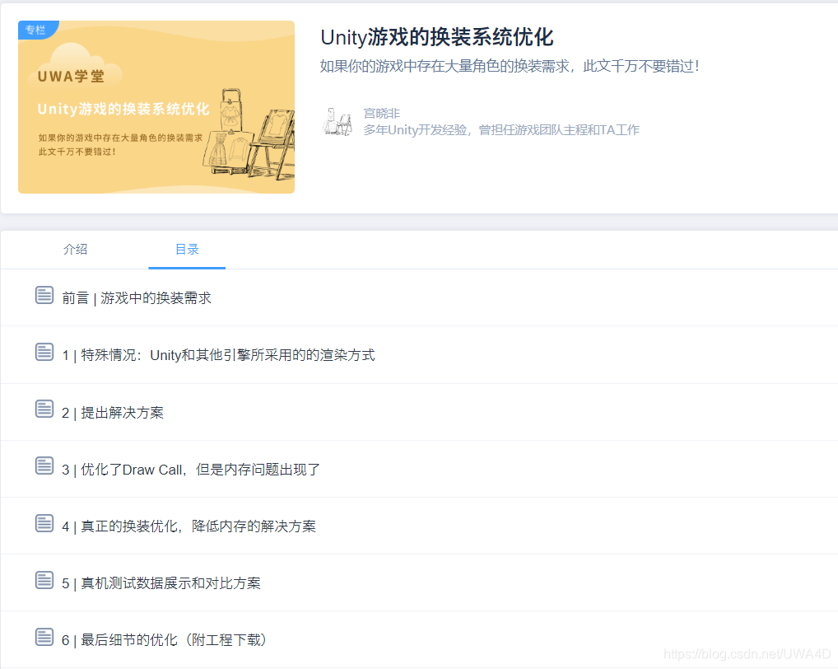Click the document icon beside 前言 游戏中的换装需求
The image size is (838, 669).
coord(44,295)
